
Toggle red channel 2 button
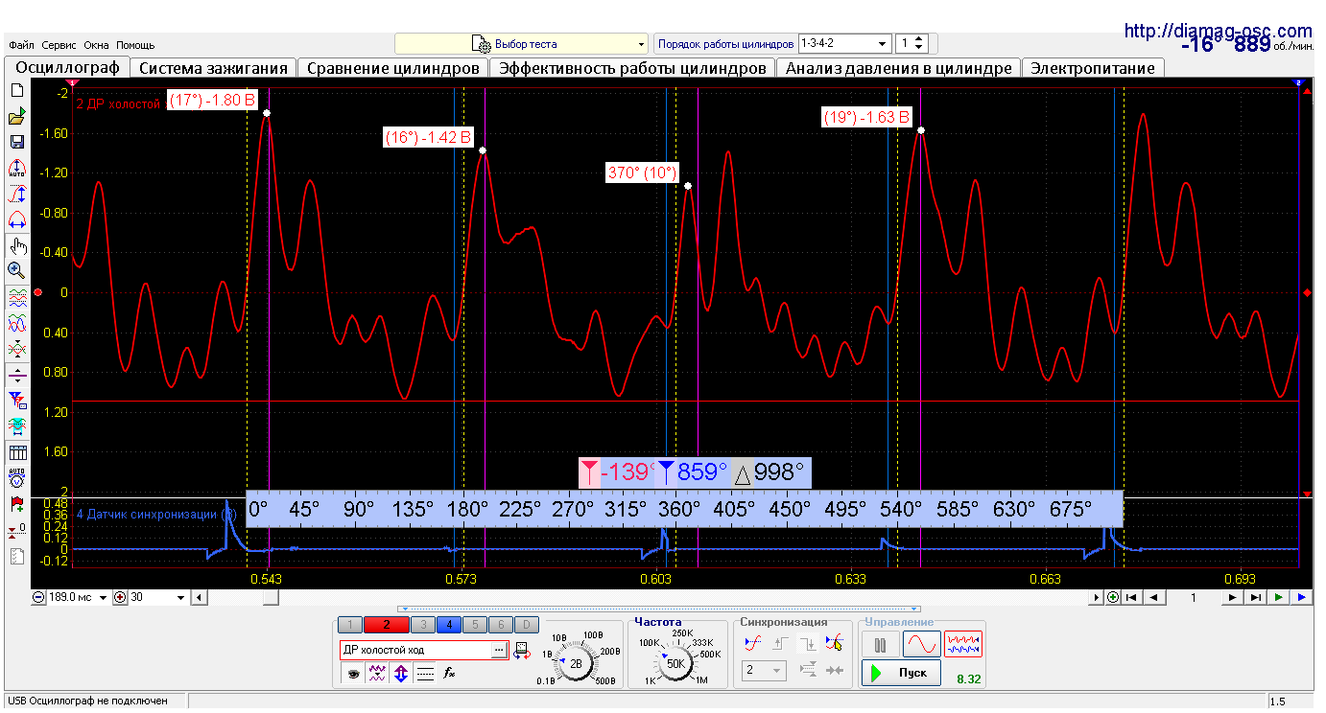(387, 625)
